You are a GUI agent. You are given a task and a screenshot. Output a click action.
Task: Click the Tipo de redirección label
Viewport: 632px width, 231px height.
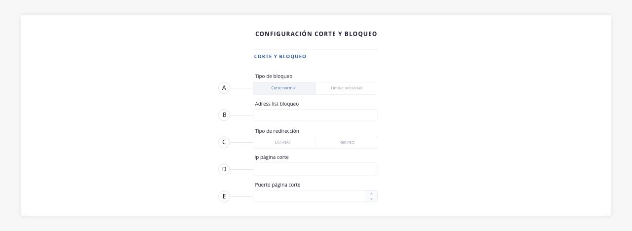click(277, 131)
